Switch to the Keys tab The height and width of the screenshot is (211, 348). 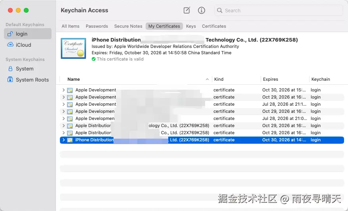[x=191, y=26]
